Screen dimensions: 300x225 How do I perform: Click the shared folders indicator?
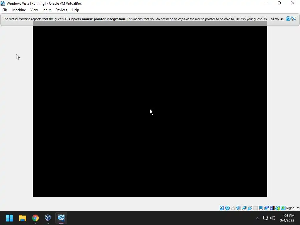click(255, 208)
